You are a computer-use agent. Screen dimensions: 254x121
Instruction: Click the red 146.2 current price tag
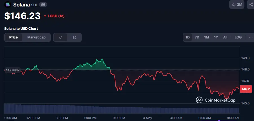[246, 89]
